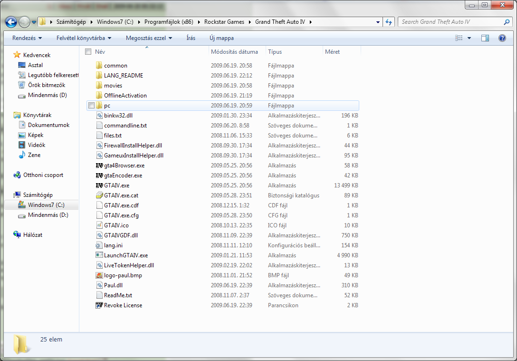Select the logo-paul.bmp image icon
The height and width of the screenshot is (361, 517).
(99, 275)
